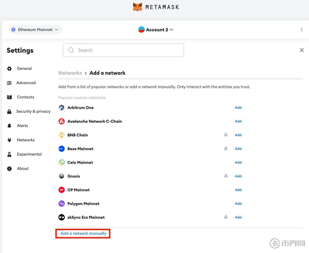Viewport: 309px width, 253px height.
Task: Click the warning icon beside Gnosis
Action: point(226,176)
